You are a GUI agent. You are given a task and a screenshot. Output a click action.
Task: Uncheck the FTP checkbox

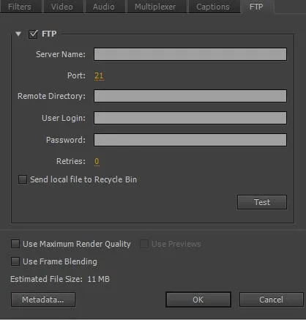[33, 34]
